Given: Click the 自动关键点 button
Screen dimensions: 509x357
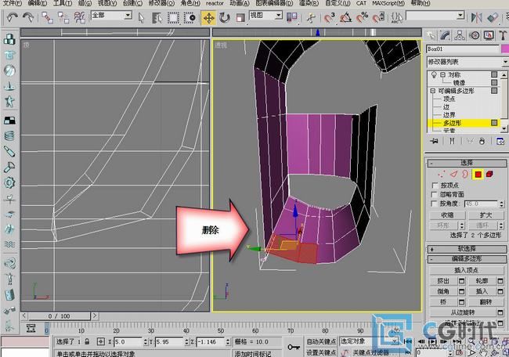Looking at the screenshot, I should pyautogui.click(x=321, y=341).
